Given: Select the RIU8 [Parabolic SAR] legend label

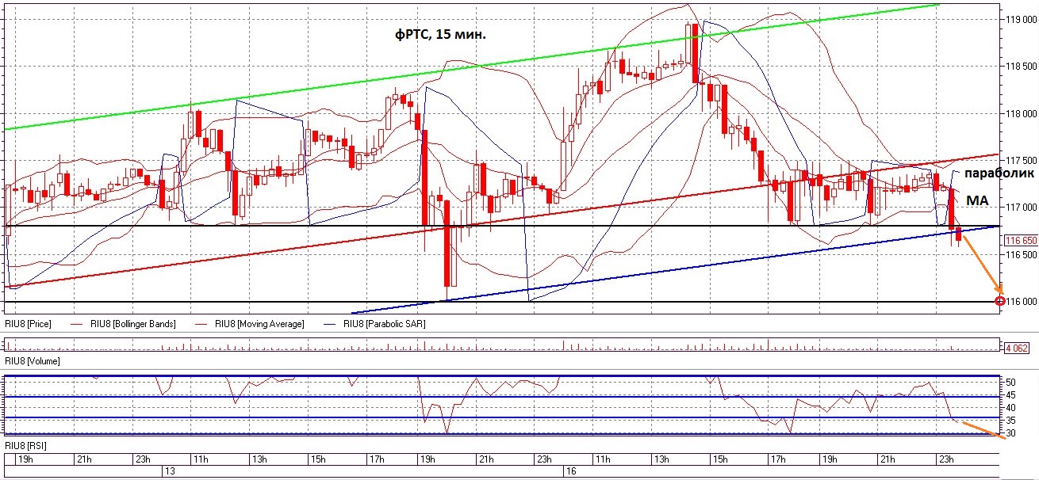Looking at the screenshot, I should pyautogui.click(x=385, y=323).
